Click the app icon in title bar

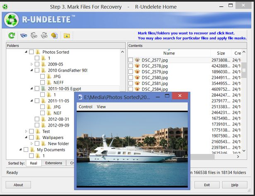point(5,7)
